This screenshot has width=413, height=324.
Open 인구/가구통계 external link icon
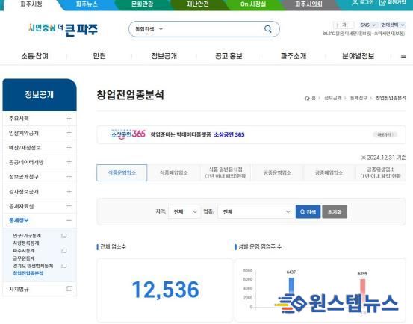click(x=64, y=236)
